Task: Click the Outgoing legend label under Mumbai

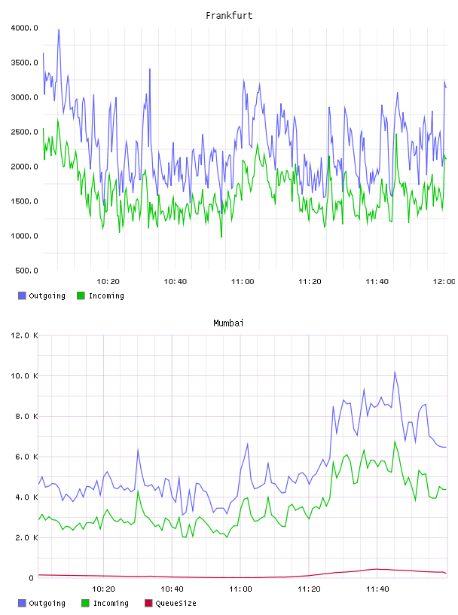Action: tap(47, 603)
